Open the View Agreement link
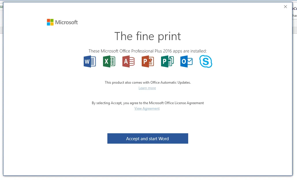The height and width of the screenshot is (180, 297). (147, 108)
